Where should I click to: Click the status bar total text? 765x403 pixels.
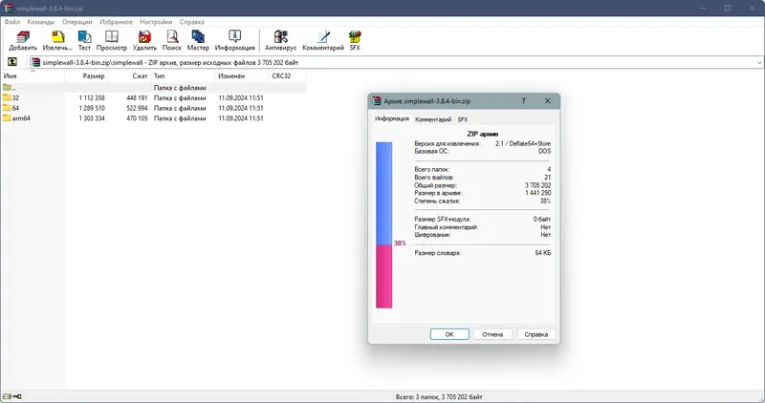(x=439, y=396)
